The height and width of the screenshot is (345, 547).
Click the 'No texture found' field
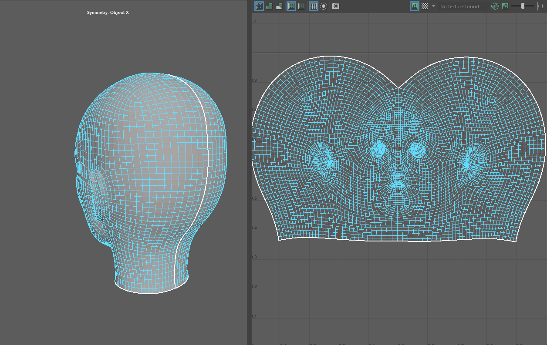(459, 7)
